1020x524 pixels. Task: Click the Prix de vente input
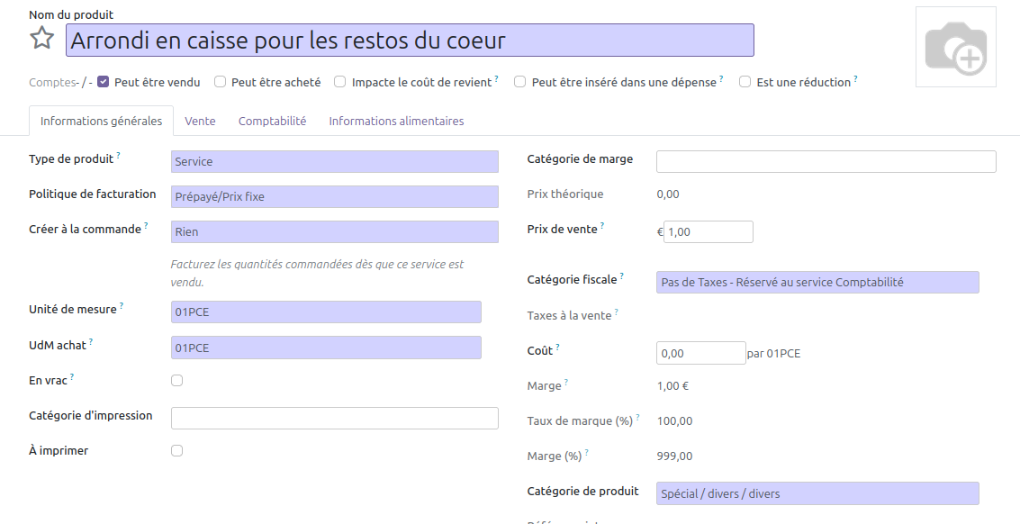coord(708,231)
